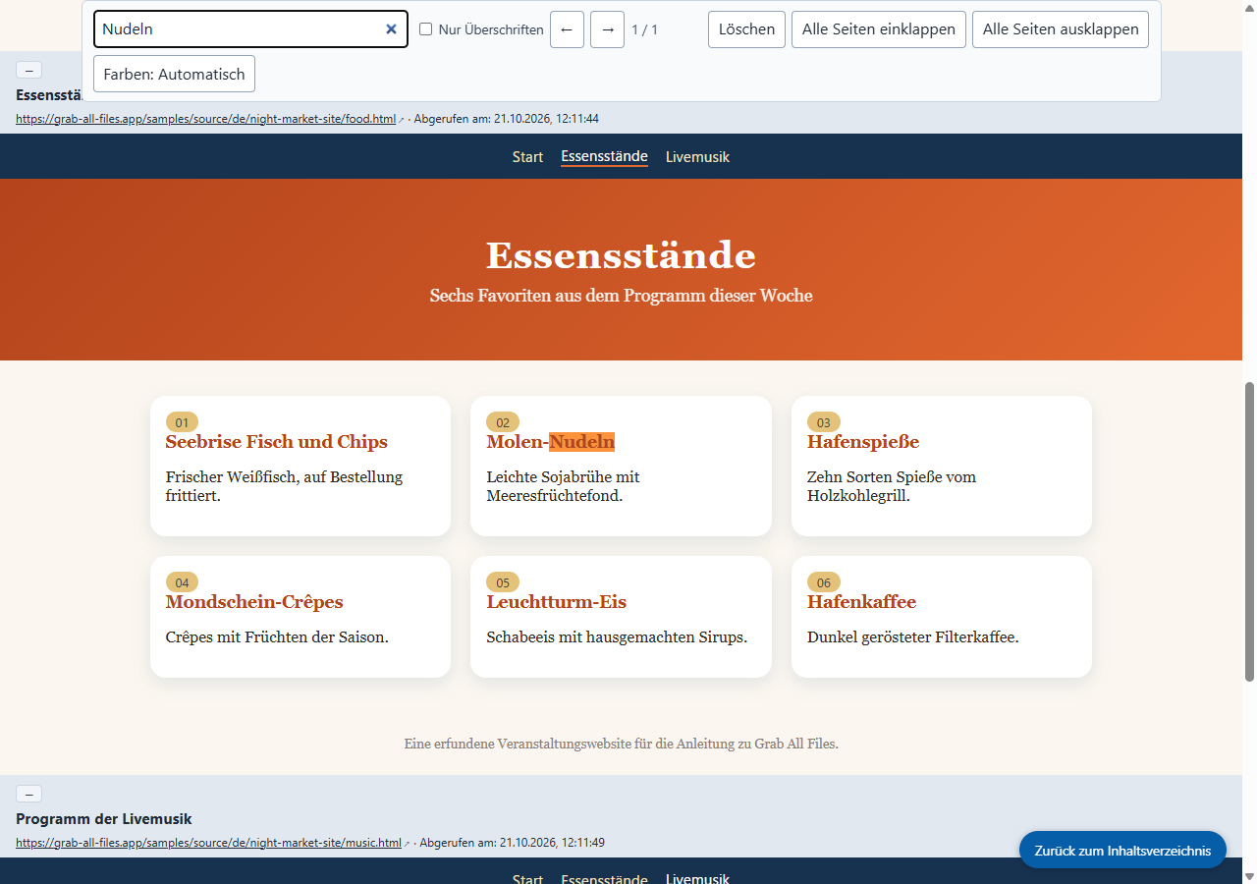Click the Hafenspieße card heading
This screenshot has width=1257, height=884.
863,442
